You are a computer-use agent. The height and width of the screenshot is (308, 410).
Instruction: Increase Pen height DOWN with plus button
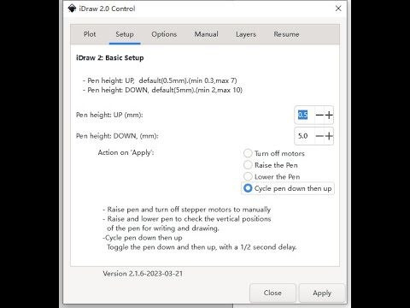coord(329,136)
